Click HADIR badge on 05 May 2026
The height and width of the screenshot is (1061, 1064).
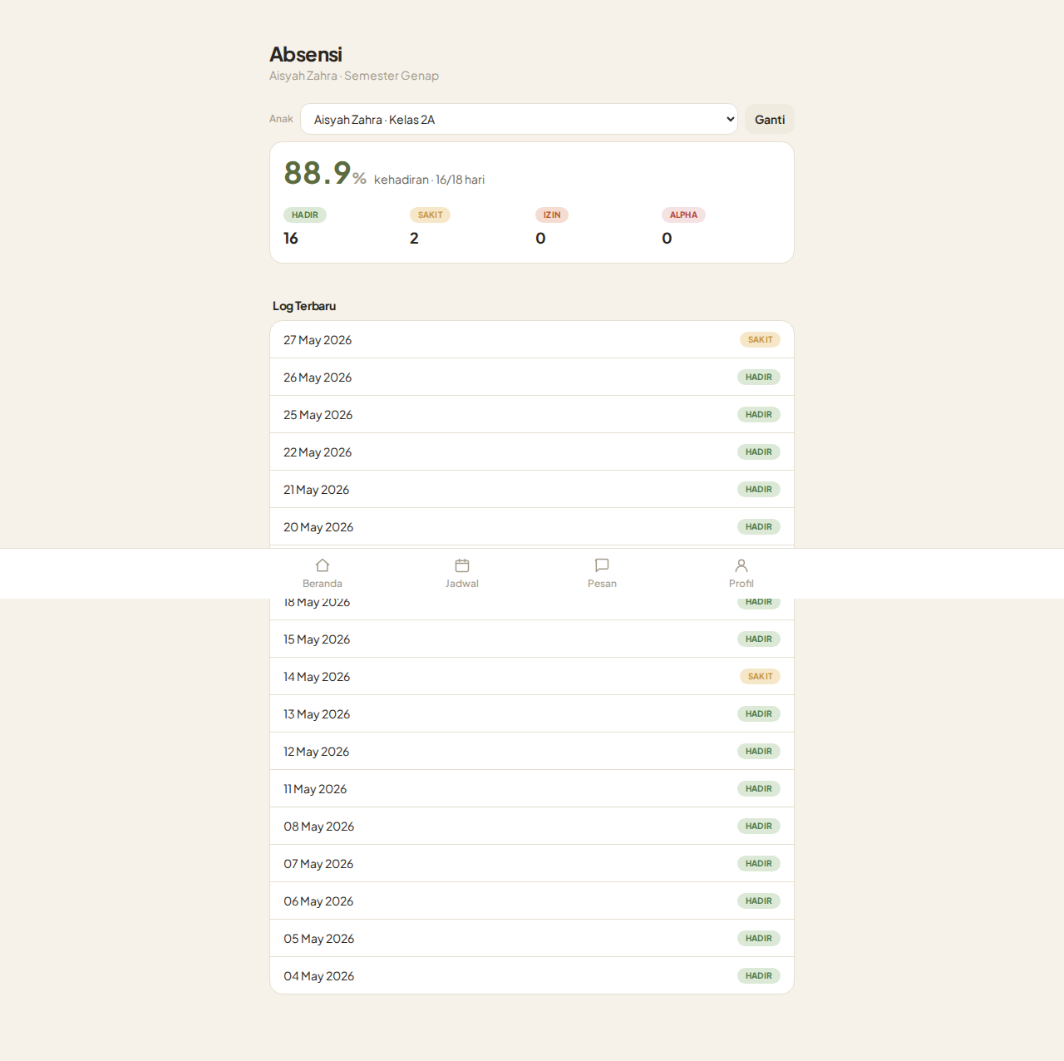click(759, 938)
